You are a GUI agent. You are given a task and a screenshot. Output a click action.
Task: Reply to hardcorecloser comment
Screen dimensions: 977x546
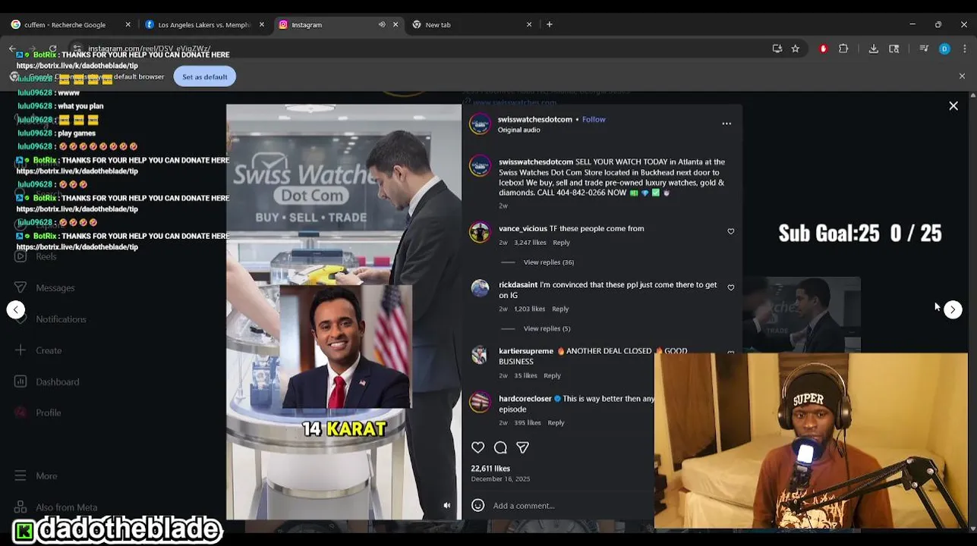pos(556,423)
